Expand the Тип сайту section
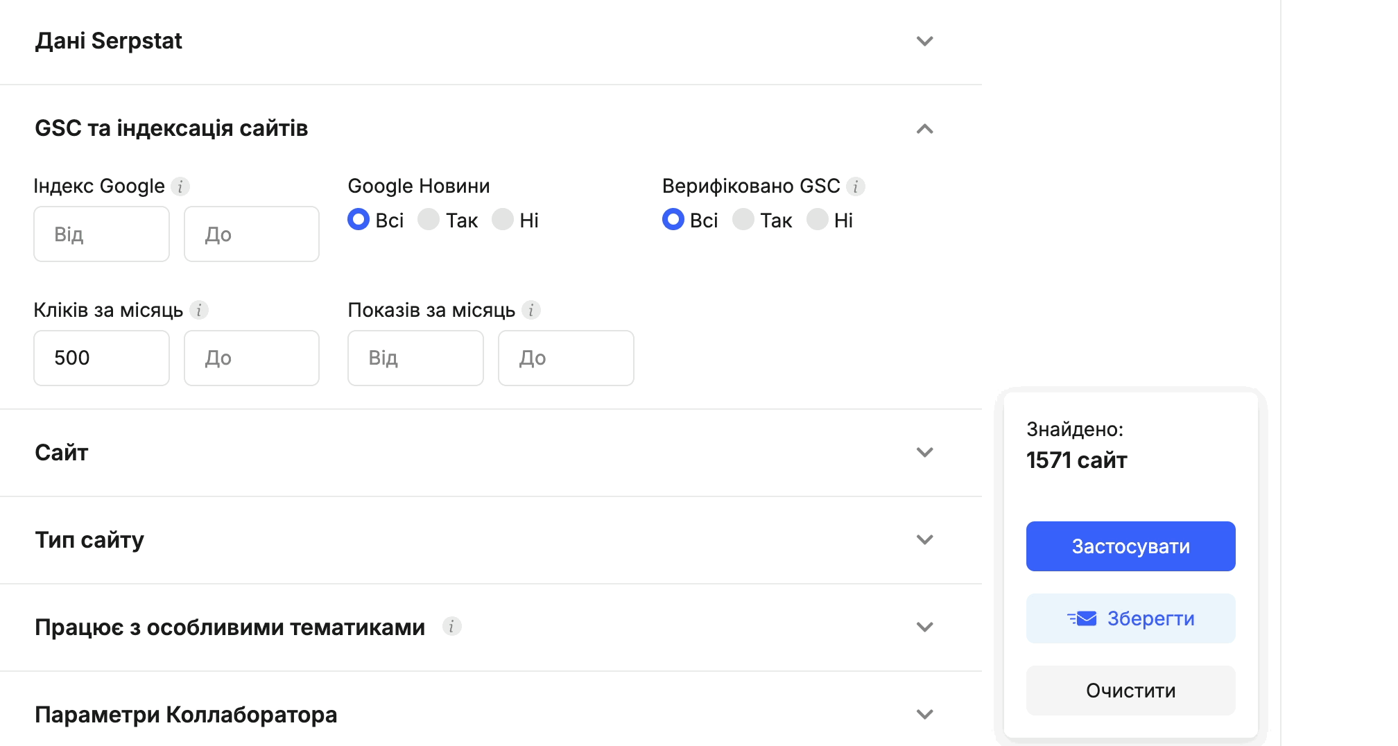This screenshot has height=746, width=1398. [924, 539]
